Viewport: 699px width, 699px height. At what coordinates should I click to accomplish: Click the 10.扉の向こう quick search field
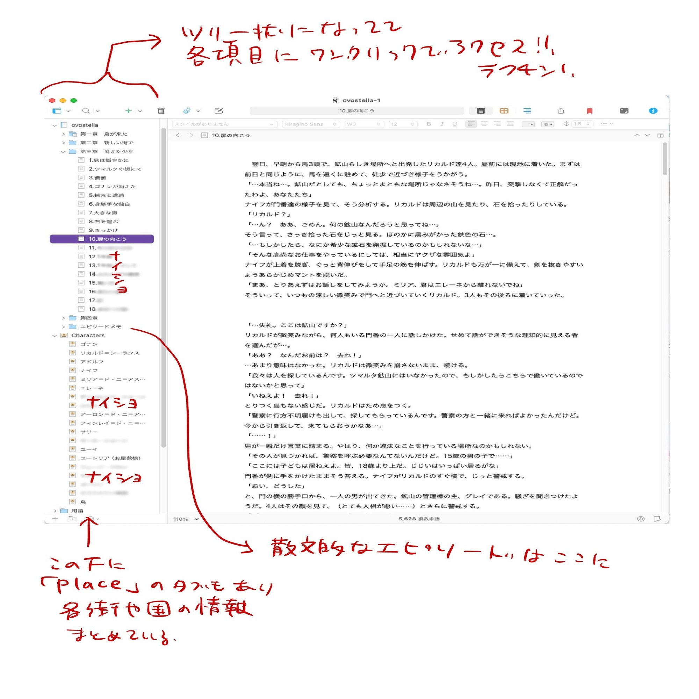356,111
